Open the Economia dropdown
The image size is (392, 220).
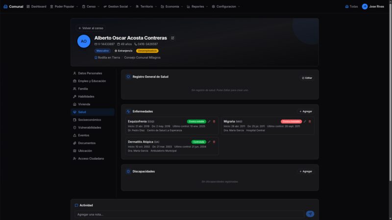(x=172, y=6)
